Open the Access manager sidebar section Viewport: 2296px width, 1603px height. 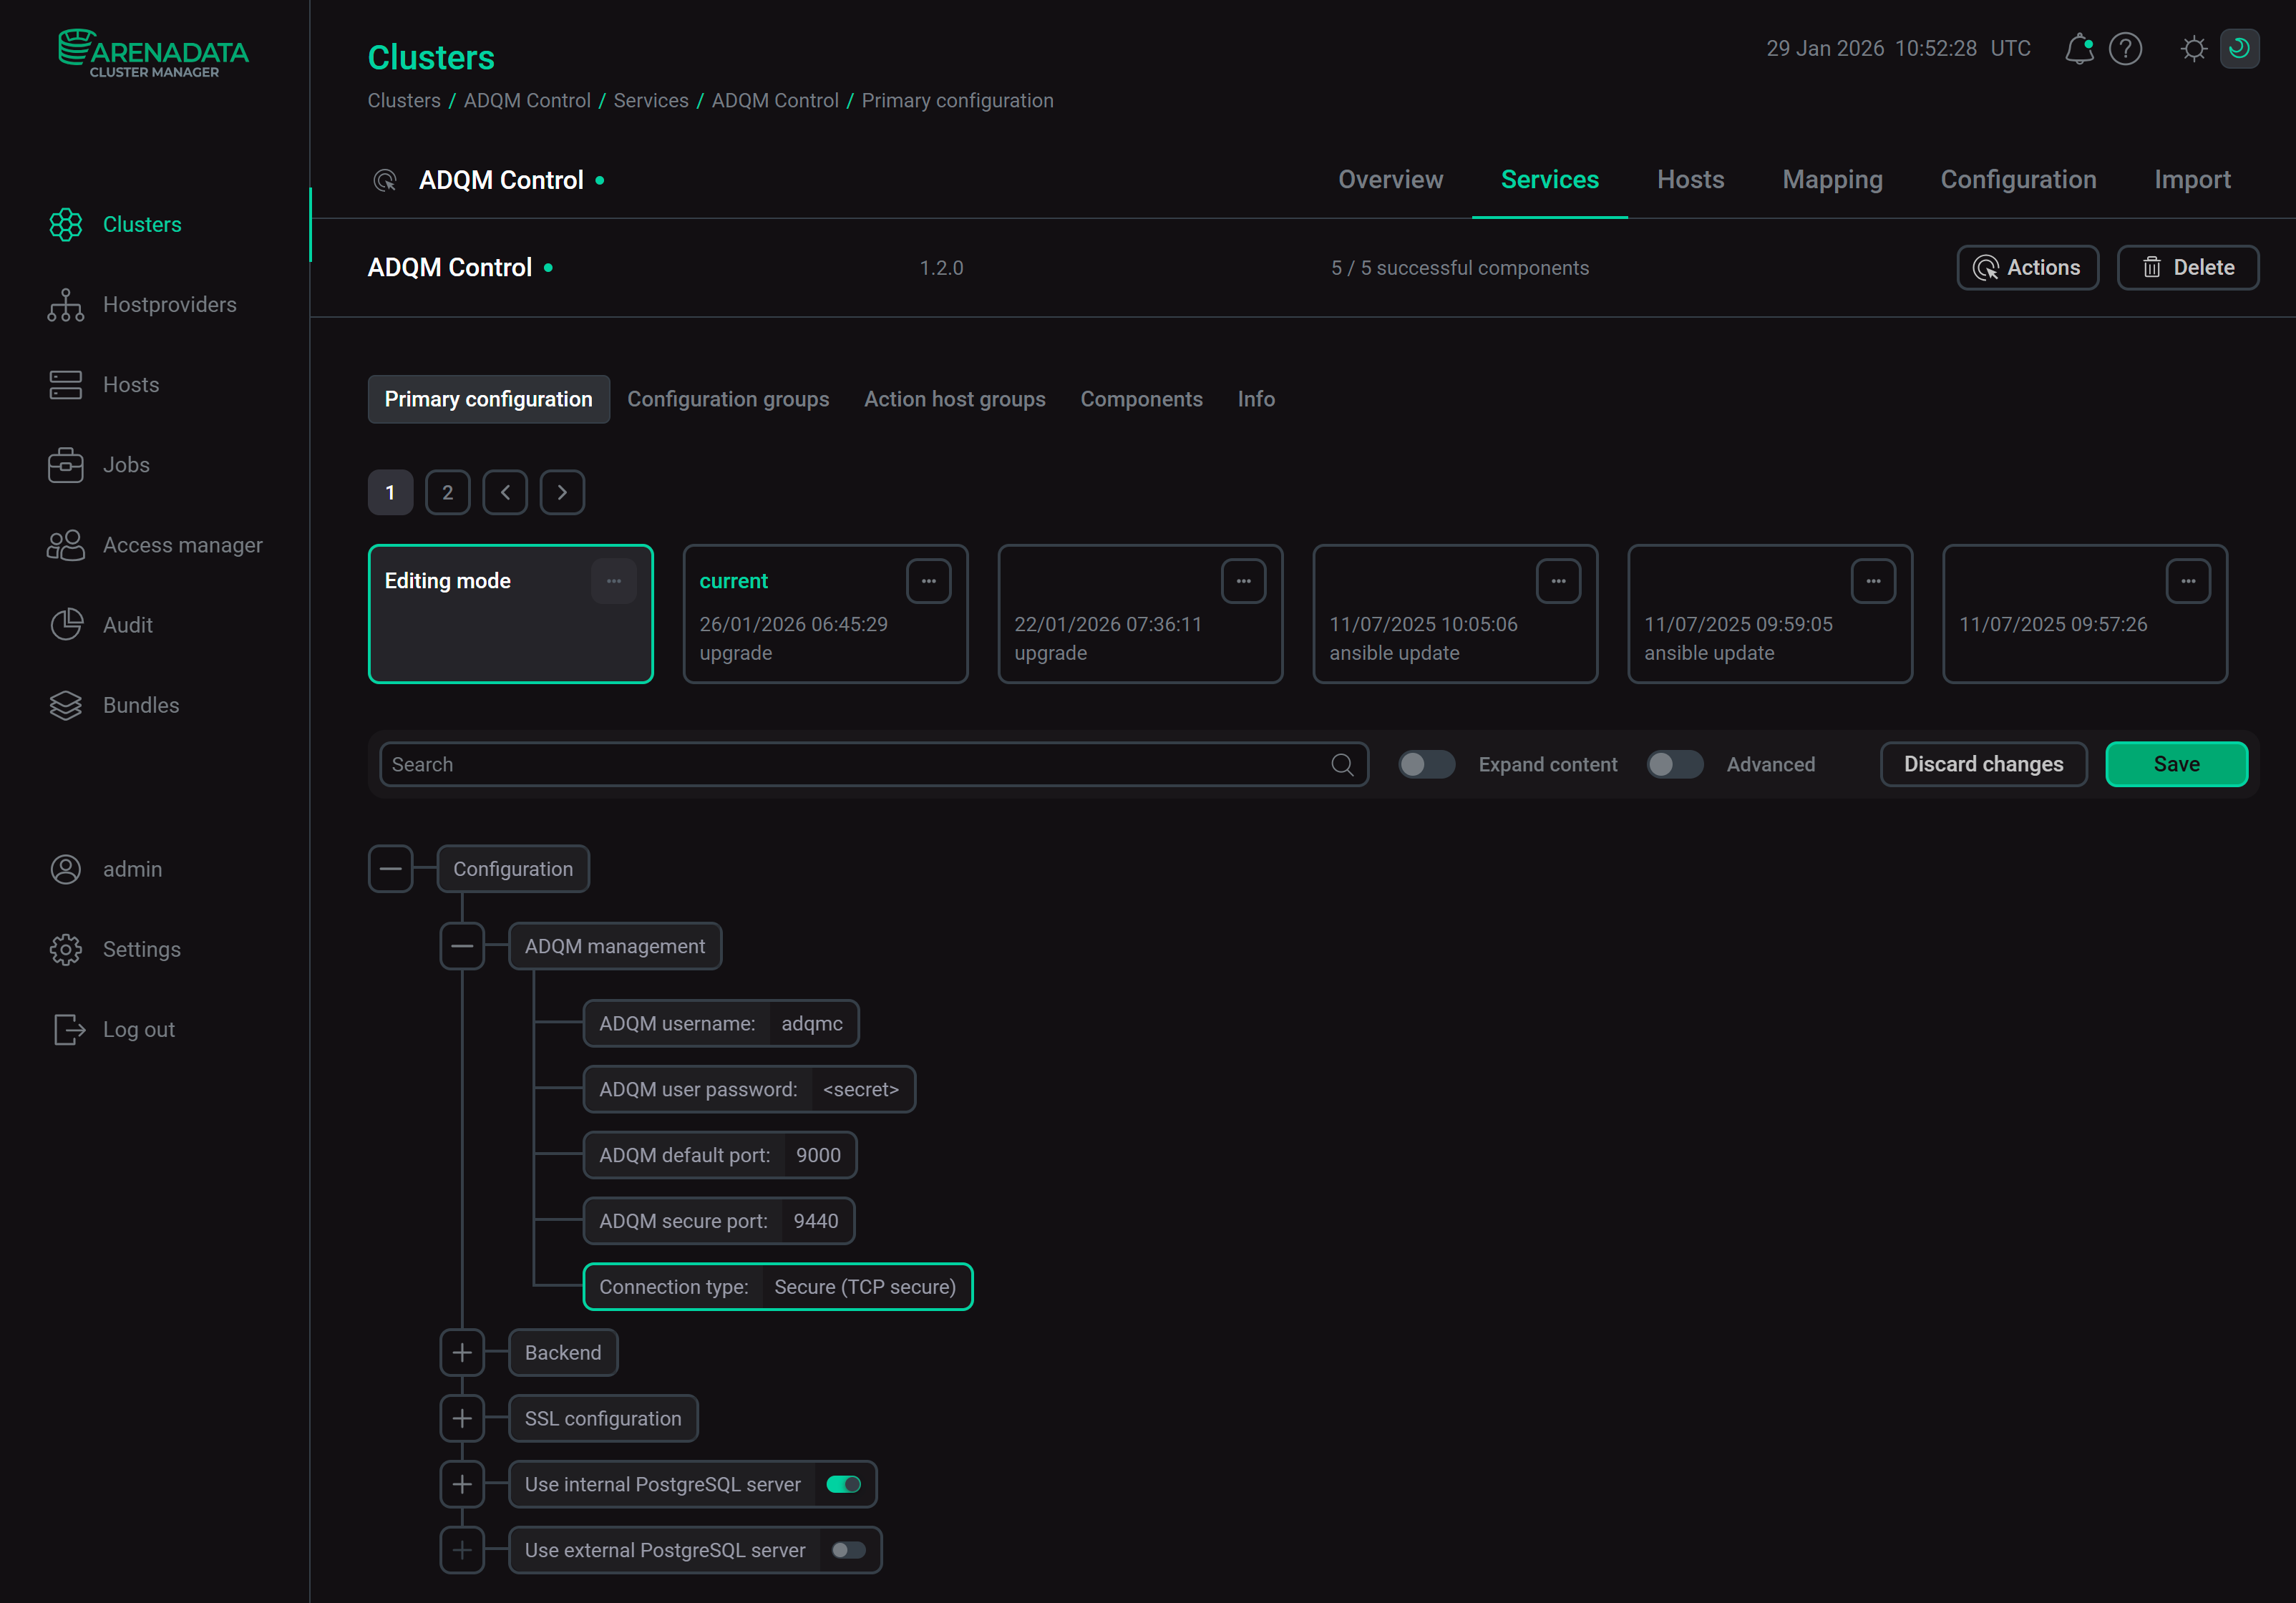(184, 544)
